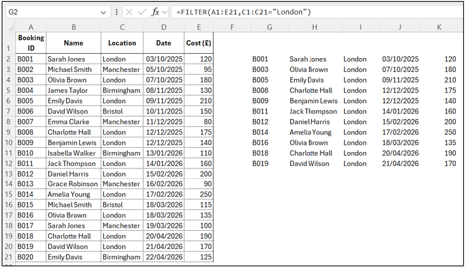Click the 'Booking ID' header cell
The image size is (468, 268).
pyautogui.click(x=30, y=43)
